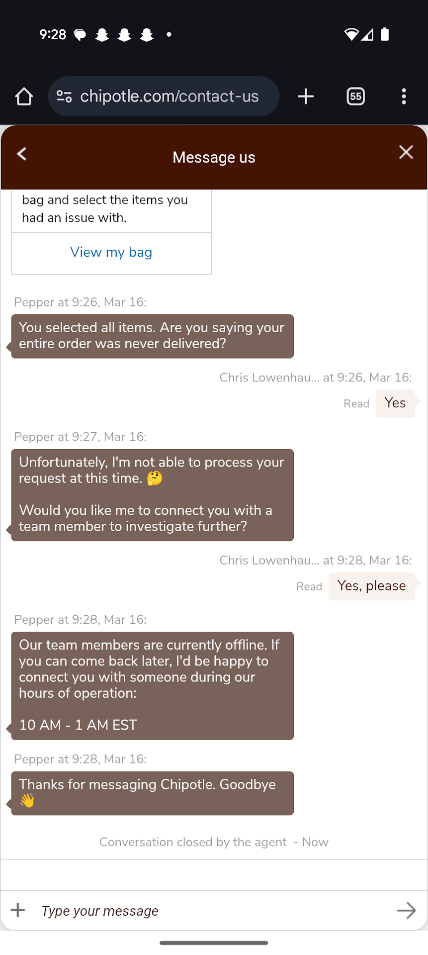Open the browser three-dot menu
Image resolution: width=428 pixels, height=955 pixels.
click(x=404, y=96)
